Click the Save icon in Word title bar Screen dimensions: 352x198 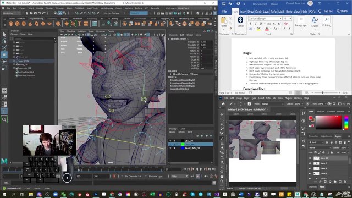[x=224, y=4]
